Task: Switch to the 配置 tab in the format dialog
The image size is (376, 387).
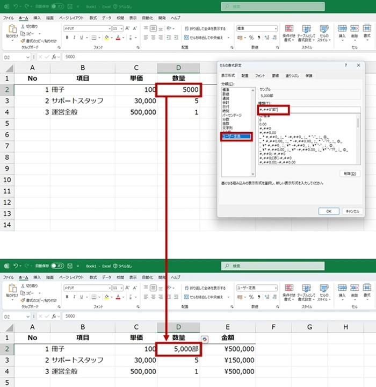Action: pyautogui.click(x=245, y=76)
